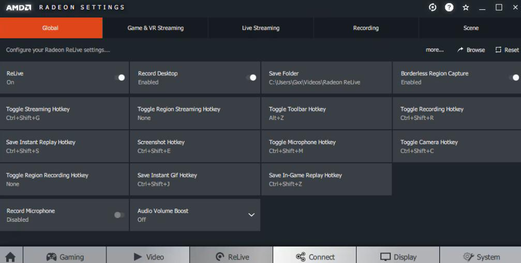Viewport: 521px width, 263px height.
Task: Click the Browse button
Action: (471, 50)
